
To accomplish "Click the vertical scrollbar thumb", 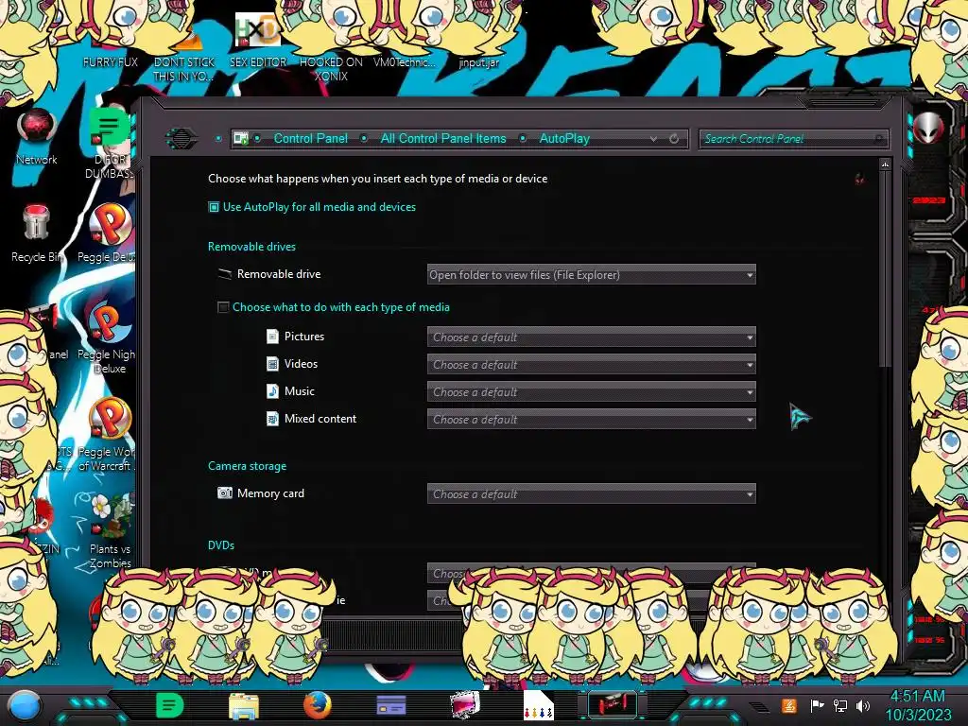I will 885,268.
